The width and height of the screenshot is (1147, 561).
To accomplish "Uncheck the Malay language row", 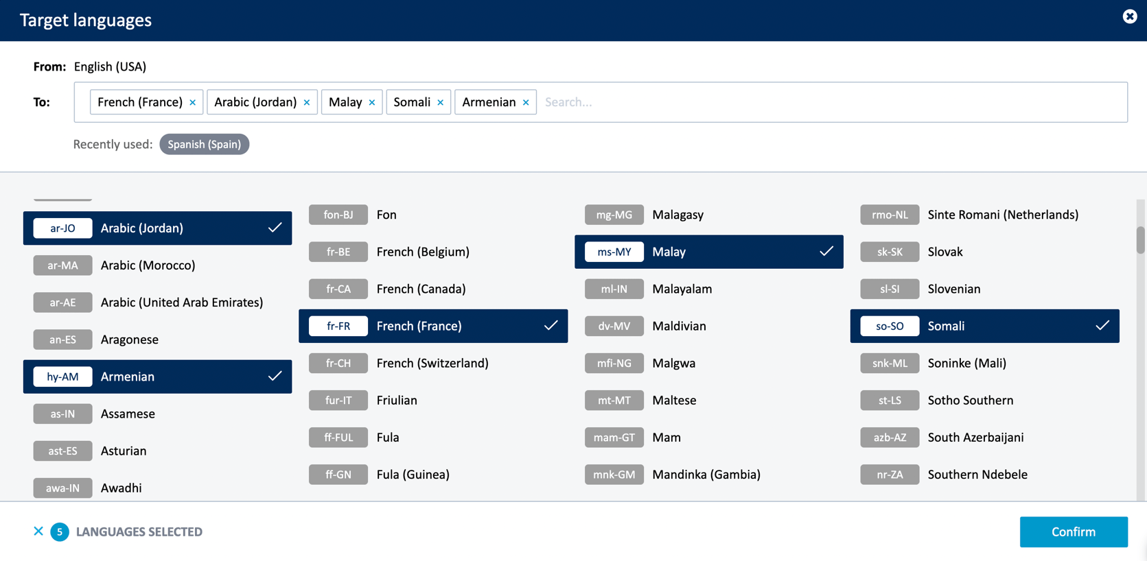I will point(708,252).
